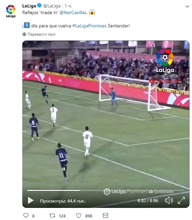Mute the video with the speaker icon
Viewport: 192px width, 220px height.
click(169, 200)
